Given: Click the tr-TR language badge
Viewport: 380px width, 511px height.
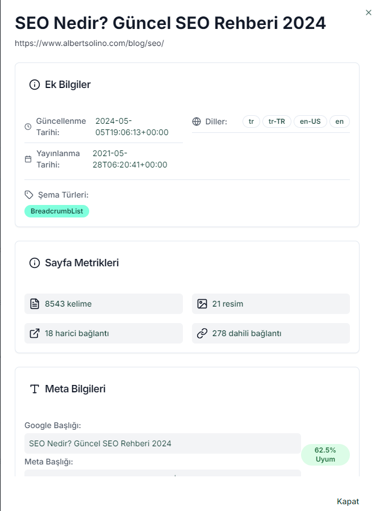Looking at the screenshot, I should (277, 122).
